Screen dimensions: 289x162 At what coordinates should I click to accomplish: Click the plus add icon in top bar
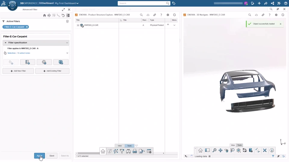(x=259, y=3)
